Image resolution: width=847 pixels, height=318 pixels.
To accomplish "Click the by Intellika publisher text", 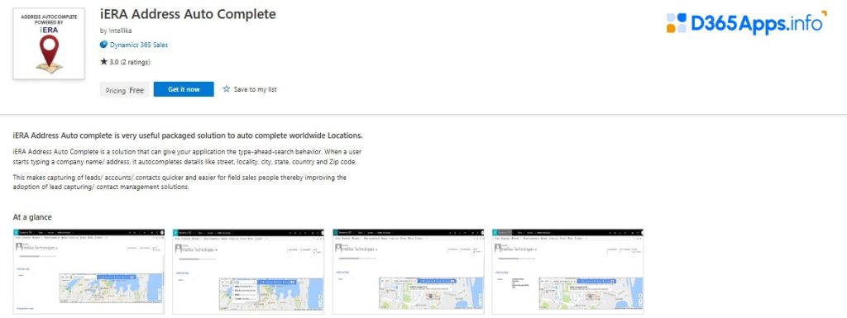I will [x=116, y=31].
